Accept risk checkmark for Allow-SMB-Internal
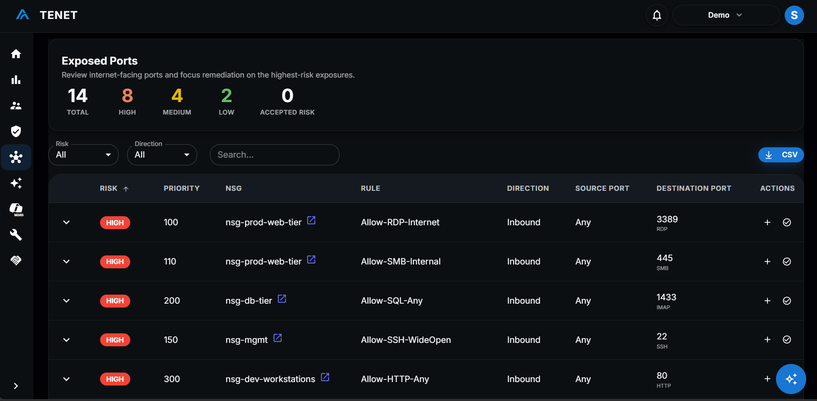This screenshot has height=401, width=817. pos(787,261)
